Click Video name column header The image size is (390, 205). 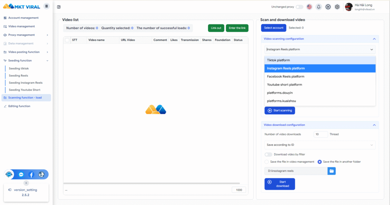96,40
